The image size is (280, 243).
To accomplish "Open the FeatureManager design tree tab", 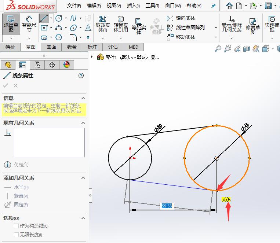I will tap(8, 65).
